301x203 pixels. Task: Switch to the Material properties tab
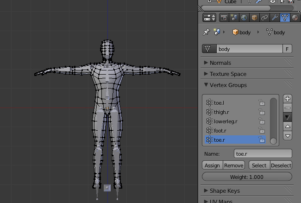pos(295,18)
